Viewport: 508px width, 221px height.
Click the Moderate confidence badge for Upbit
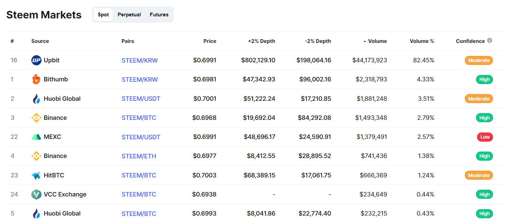(x=479, y=60)
